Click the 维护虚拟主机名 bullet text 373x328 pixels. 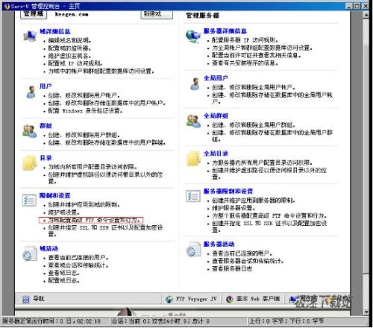pos(69,56)
